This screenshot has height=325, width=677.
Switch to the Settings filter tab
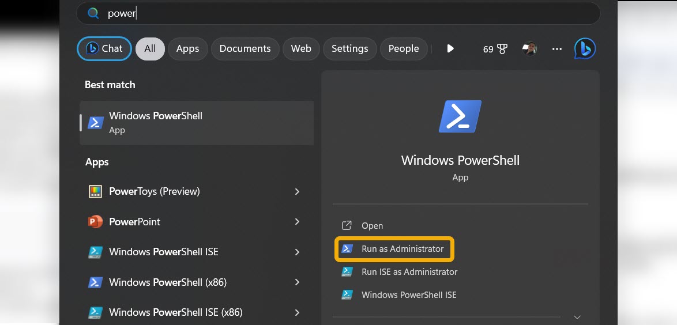[349, 49]
